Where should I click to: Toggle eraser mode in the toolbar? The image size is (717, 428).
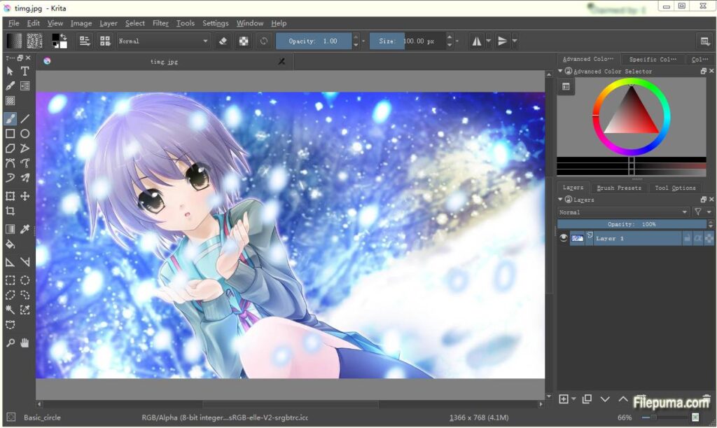click(223, 41)
